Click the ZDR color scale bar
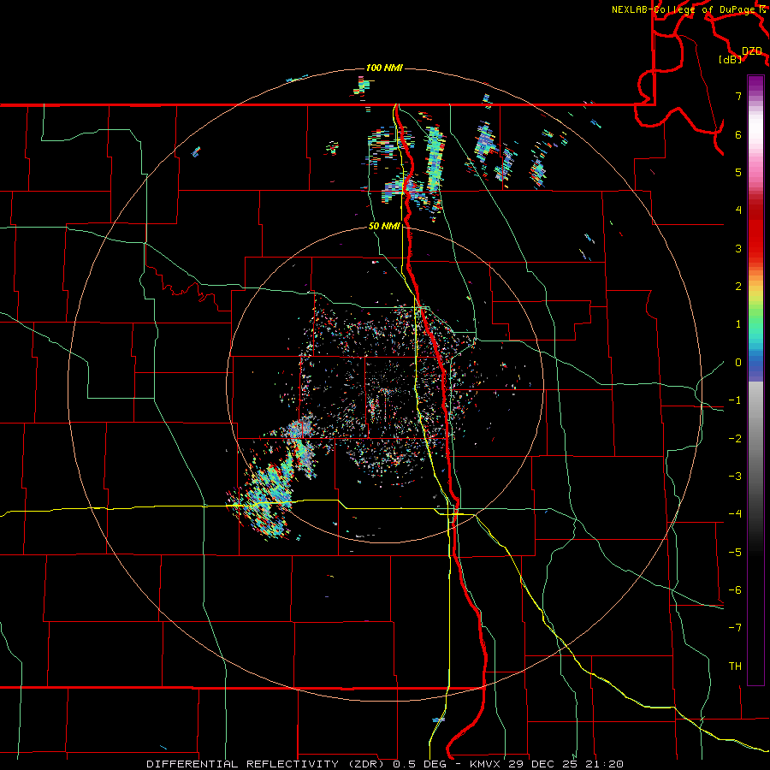This screenshot has width=770, height=770. click(x=755, y=380)
